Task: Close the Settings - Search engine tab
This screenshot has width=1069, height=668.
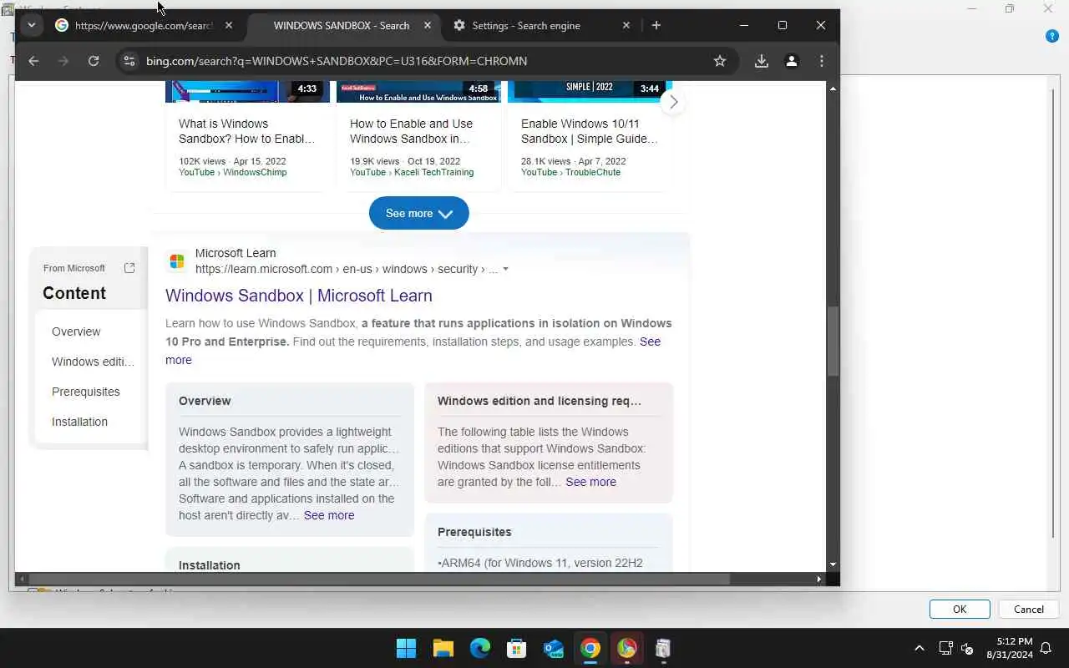Action: click(x=626, y=25)
